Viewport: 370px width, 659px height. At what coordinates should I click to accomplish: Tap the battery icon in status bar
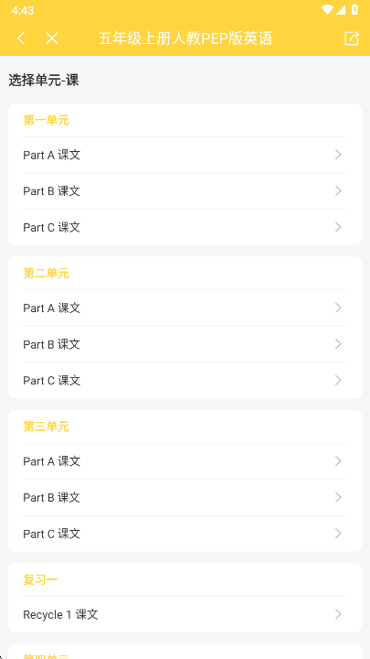click(x=354, y=10)
